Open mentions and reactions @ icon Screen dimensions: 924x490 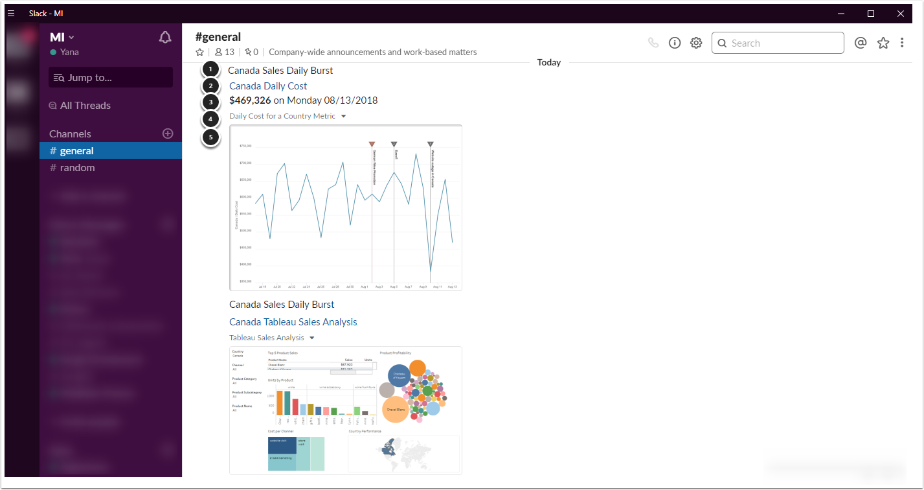pos(861,43)
